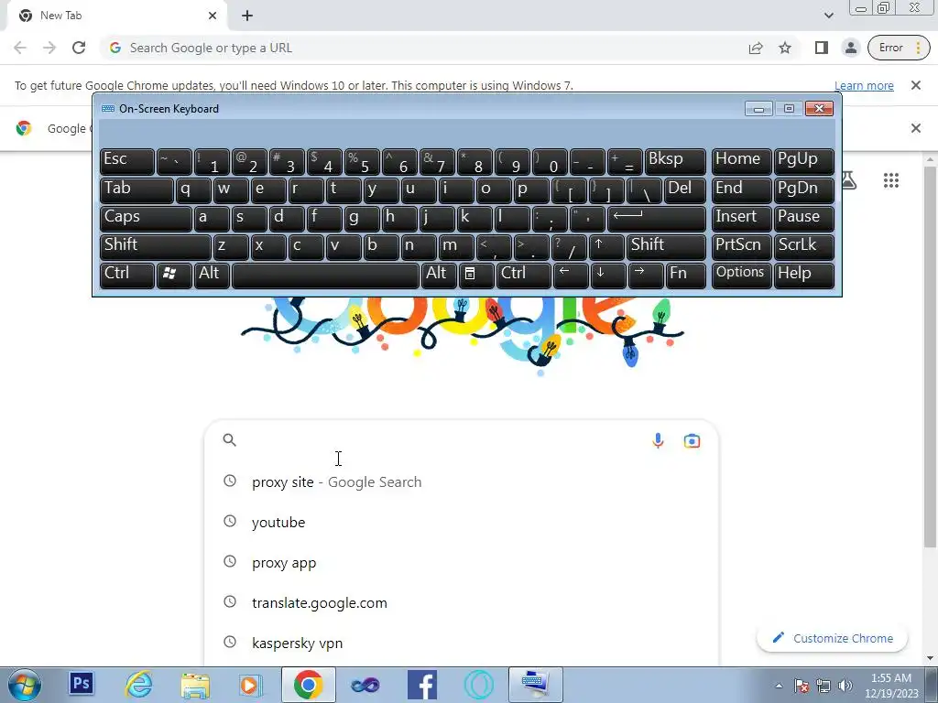Viewport: 938px width, 703px height.
Task: Click the left arrow key
Action: coord(571,276)
